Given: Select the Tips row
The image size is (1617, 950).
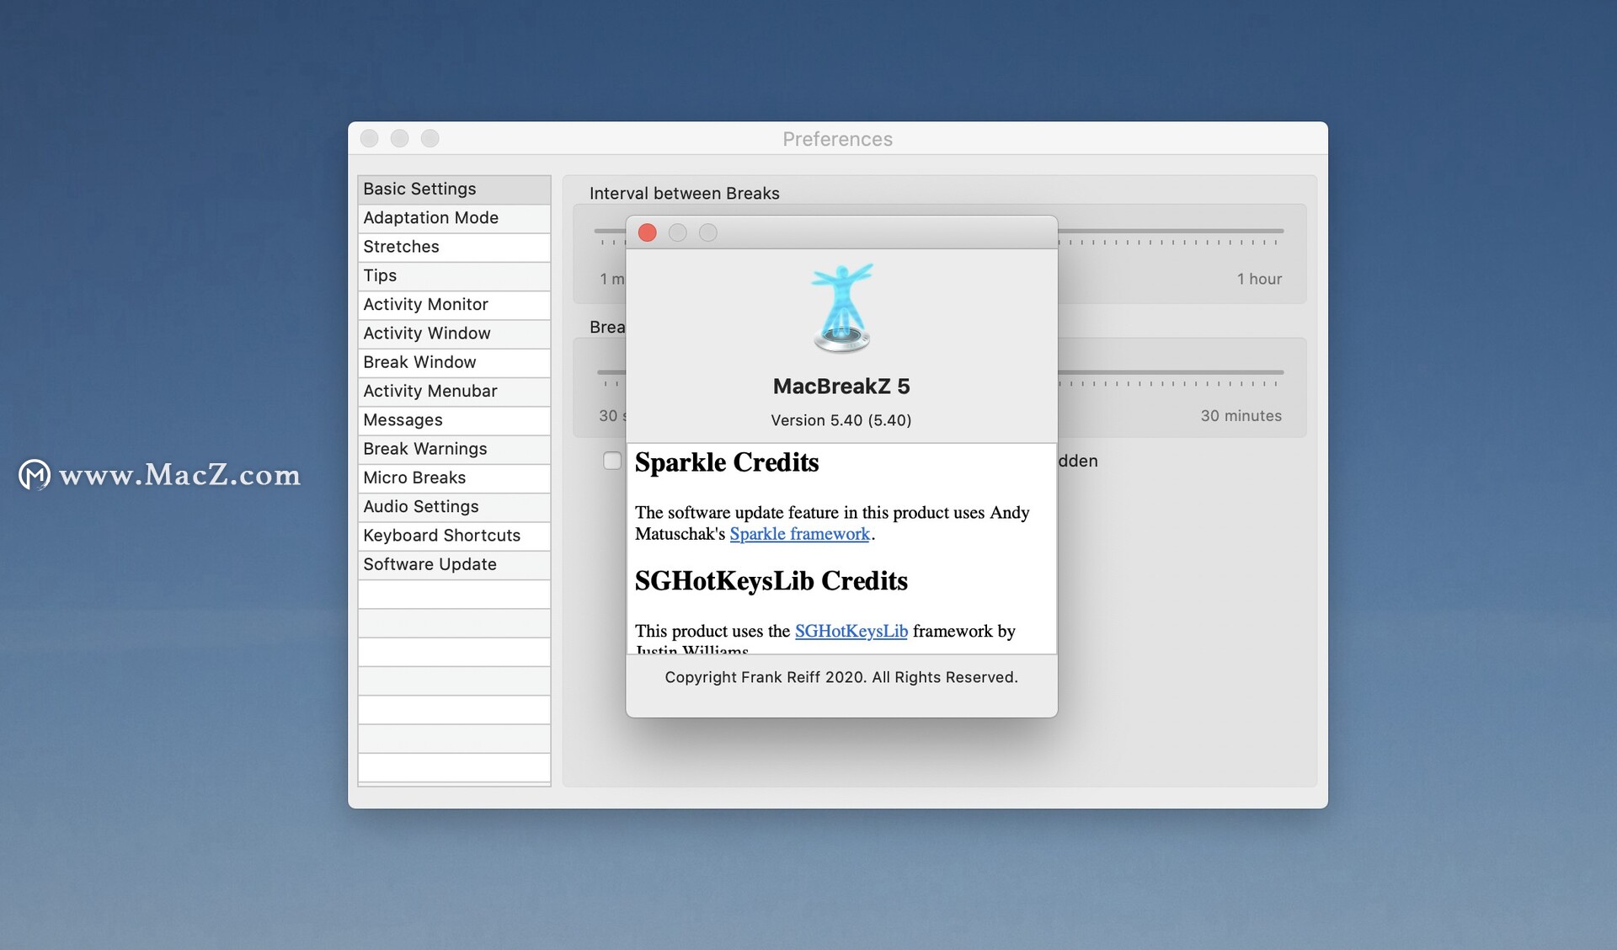Looking at the screenshot, I should 454,276.
